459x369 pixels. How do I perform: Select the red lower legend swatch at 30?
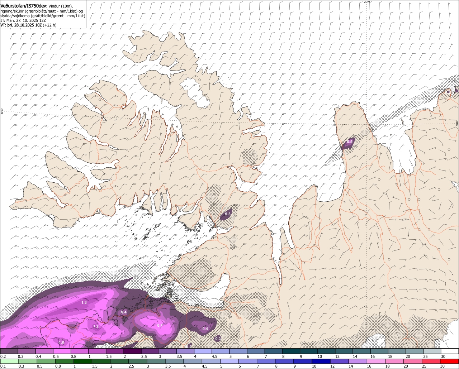pyautogui.click(x=450, y=361)
